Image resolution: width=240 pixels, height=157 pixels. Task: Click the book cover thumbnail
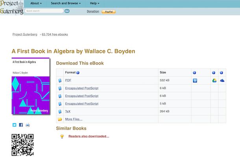pos(31,87)
